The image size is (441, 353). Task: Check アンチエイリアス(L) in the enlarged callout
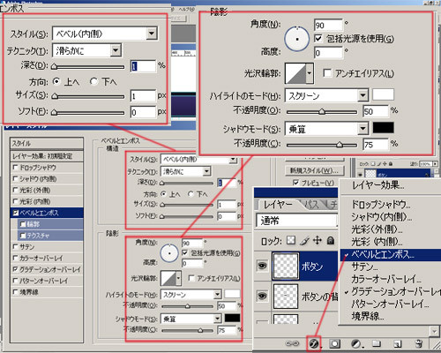tap(327, 73)
